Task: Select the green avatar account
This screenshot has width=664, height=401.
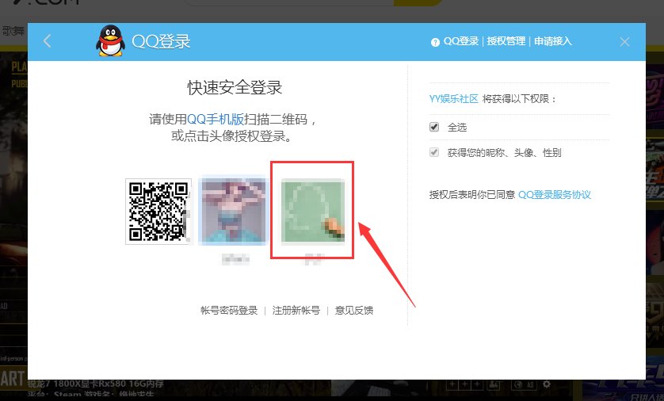Action: (312, 212)
